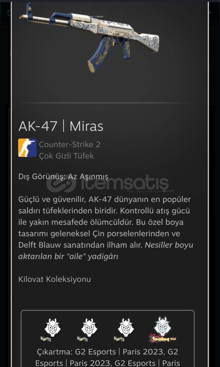220x367 pixels.
Task: Select the second G2 Esports sticker icon
Action: tap(88, 330)
